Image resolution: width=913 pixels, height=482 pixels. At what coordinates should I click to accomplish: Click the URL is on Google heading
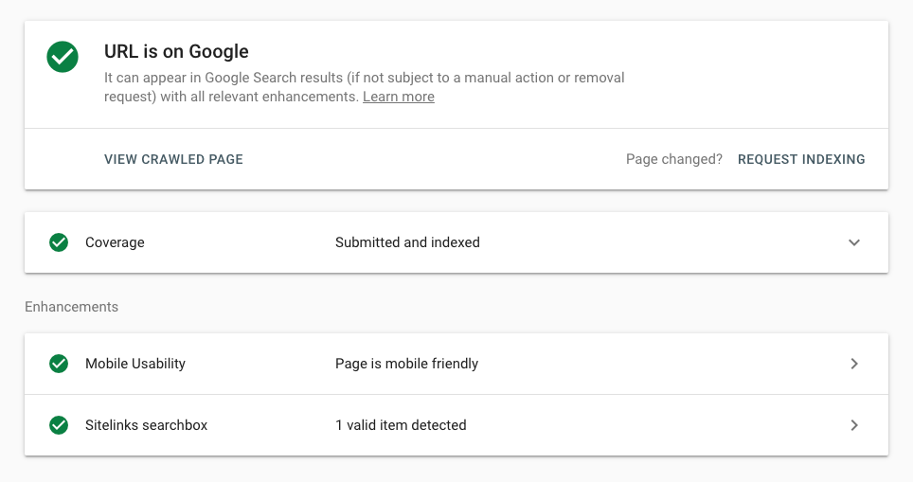tap(176, 51)
